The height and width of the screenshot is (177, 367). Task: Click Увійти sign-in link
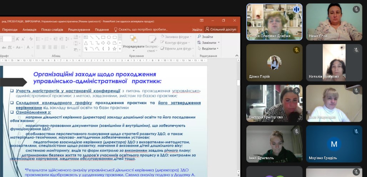pyautogui.click(x=197, y=30)
